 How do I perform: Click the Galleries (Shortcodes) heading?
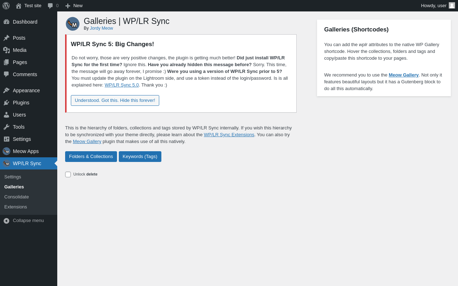(x=356, y=30)
